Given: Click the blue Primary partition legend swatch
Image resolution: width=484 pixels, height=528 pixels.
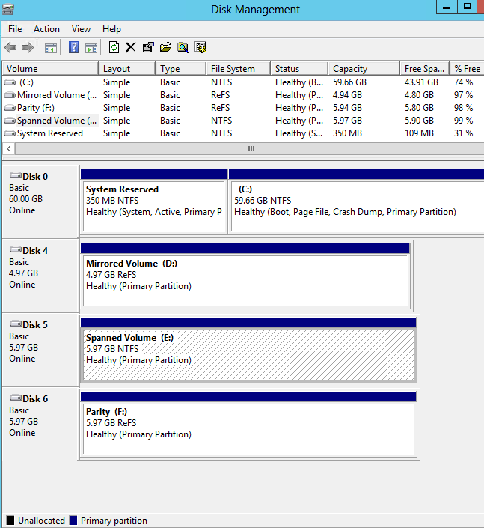Looking at the screenshot, I should (x=73, y=521).
